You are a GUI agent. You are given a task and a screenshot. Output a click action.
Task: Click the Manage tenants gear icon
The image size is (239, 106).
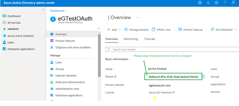click(126, 29)
